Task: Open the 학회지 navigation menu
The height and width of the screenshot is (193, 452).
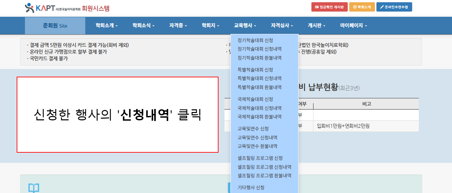Action: [210, 25]
